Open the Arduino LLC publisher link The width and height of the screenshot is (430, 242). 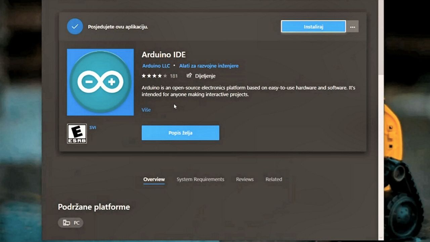(156, 66)
